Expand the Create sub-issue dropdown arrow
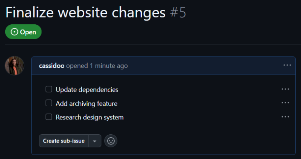The height and width of the screenshot is (159, 301). [x=95, y=141]
